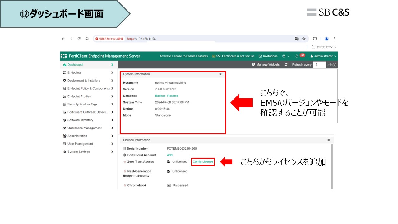Expand the Endpoints menu chevron
The width and height of the screenshot is (398, 224).
[112, 72]
